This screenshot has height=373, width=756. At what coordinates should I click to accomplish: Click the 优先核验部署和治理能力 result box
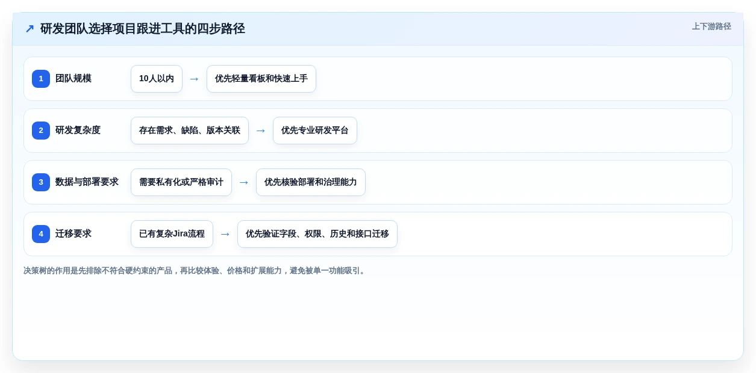click(x=311, y=182)
